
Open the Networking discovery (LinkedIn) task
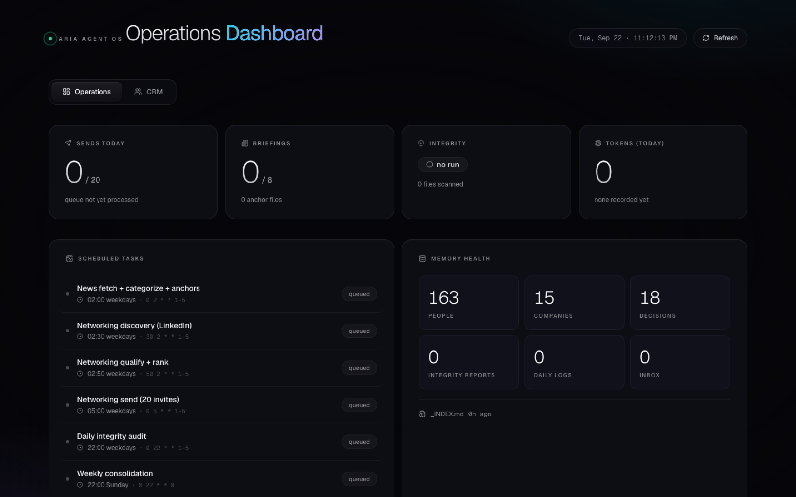221,331
